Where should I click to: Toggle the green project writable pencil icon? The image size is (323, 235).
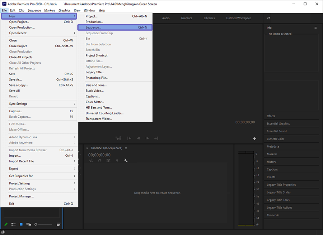[x=6, y=224]
